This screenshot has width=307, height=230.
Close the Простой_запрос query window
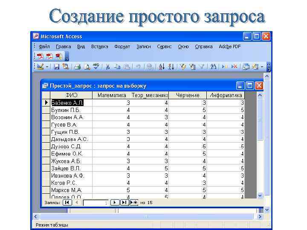(259, 86)
